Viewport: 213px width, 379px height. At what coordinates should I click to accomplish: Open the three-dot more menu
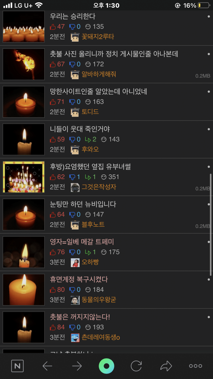click(x=196, y=366)
